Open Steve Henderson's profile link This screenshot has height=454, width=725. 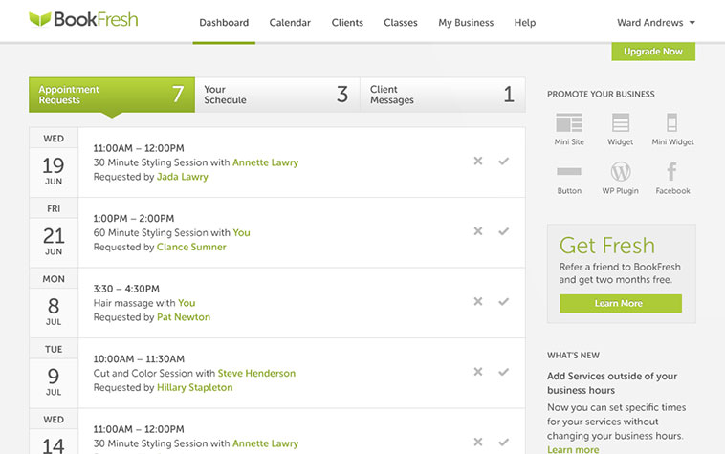[256, 373]
